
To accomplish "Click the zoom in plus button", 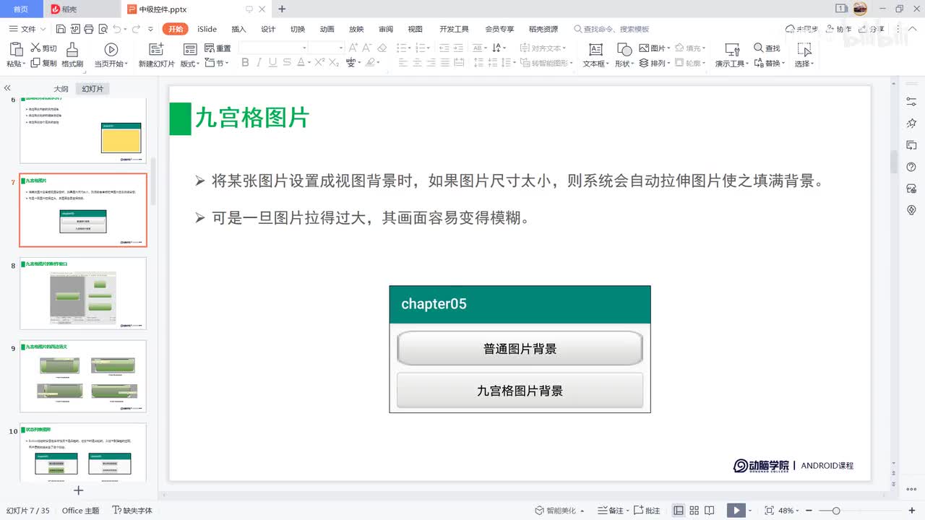I will pyautogui.click(x=912, y=511).
